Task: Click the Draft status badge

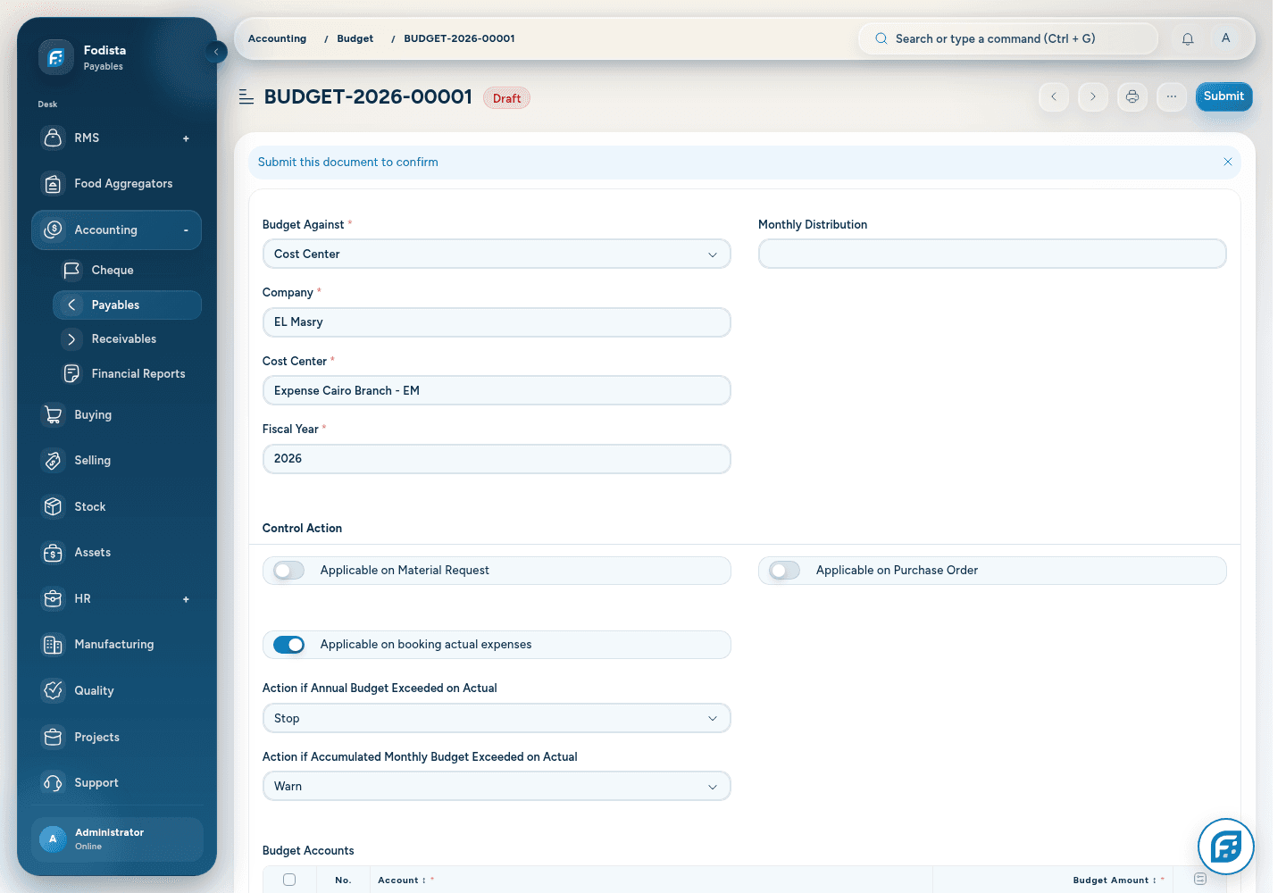Action: pyautogui.click(x=506, y=98)
